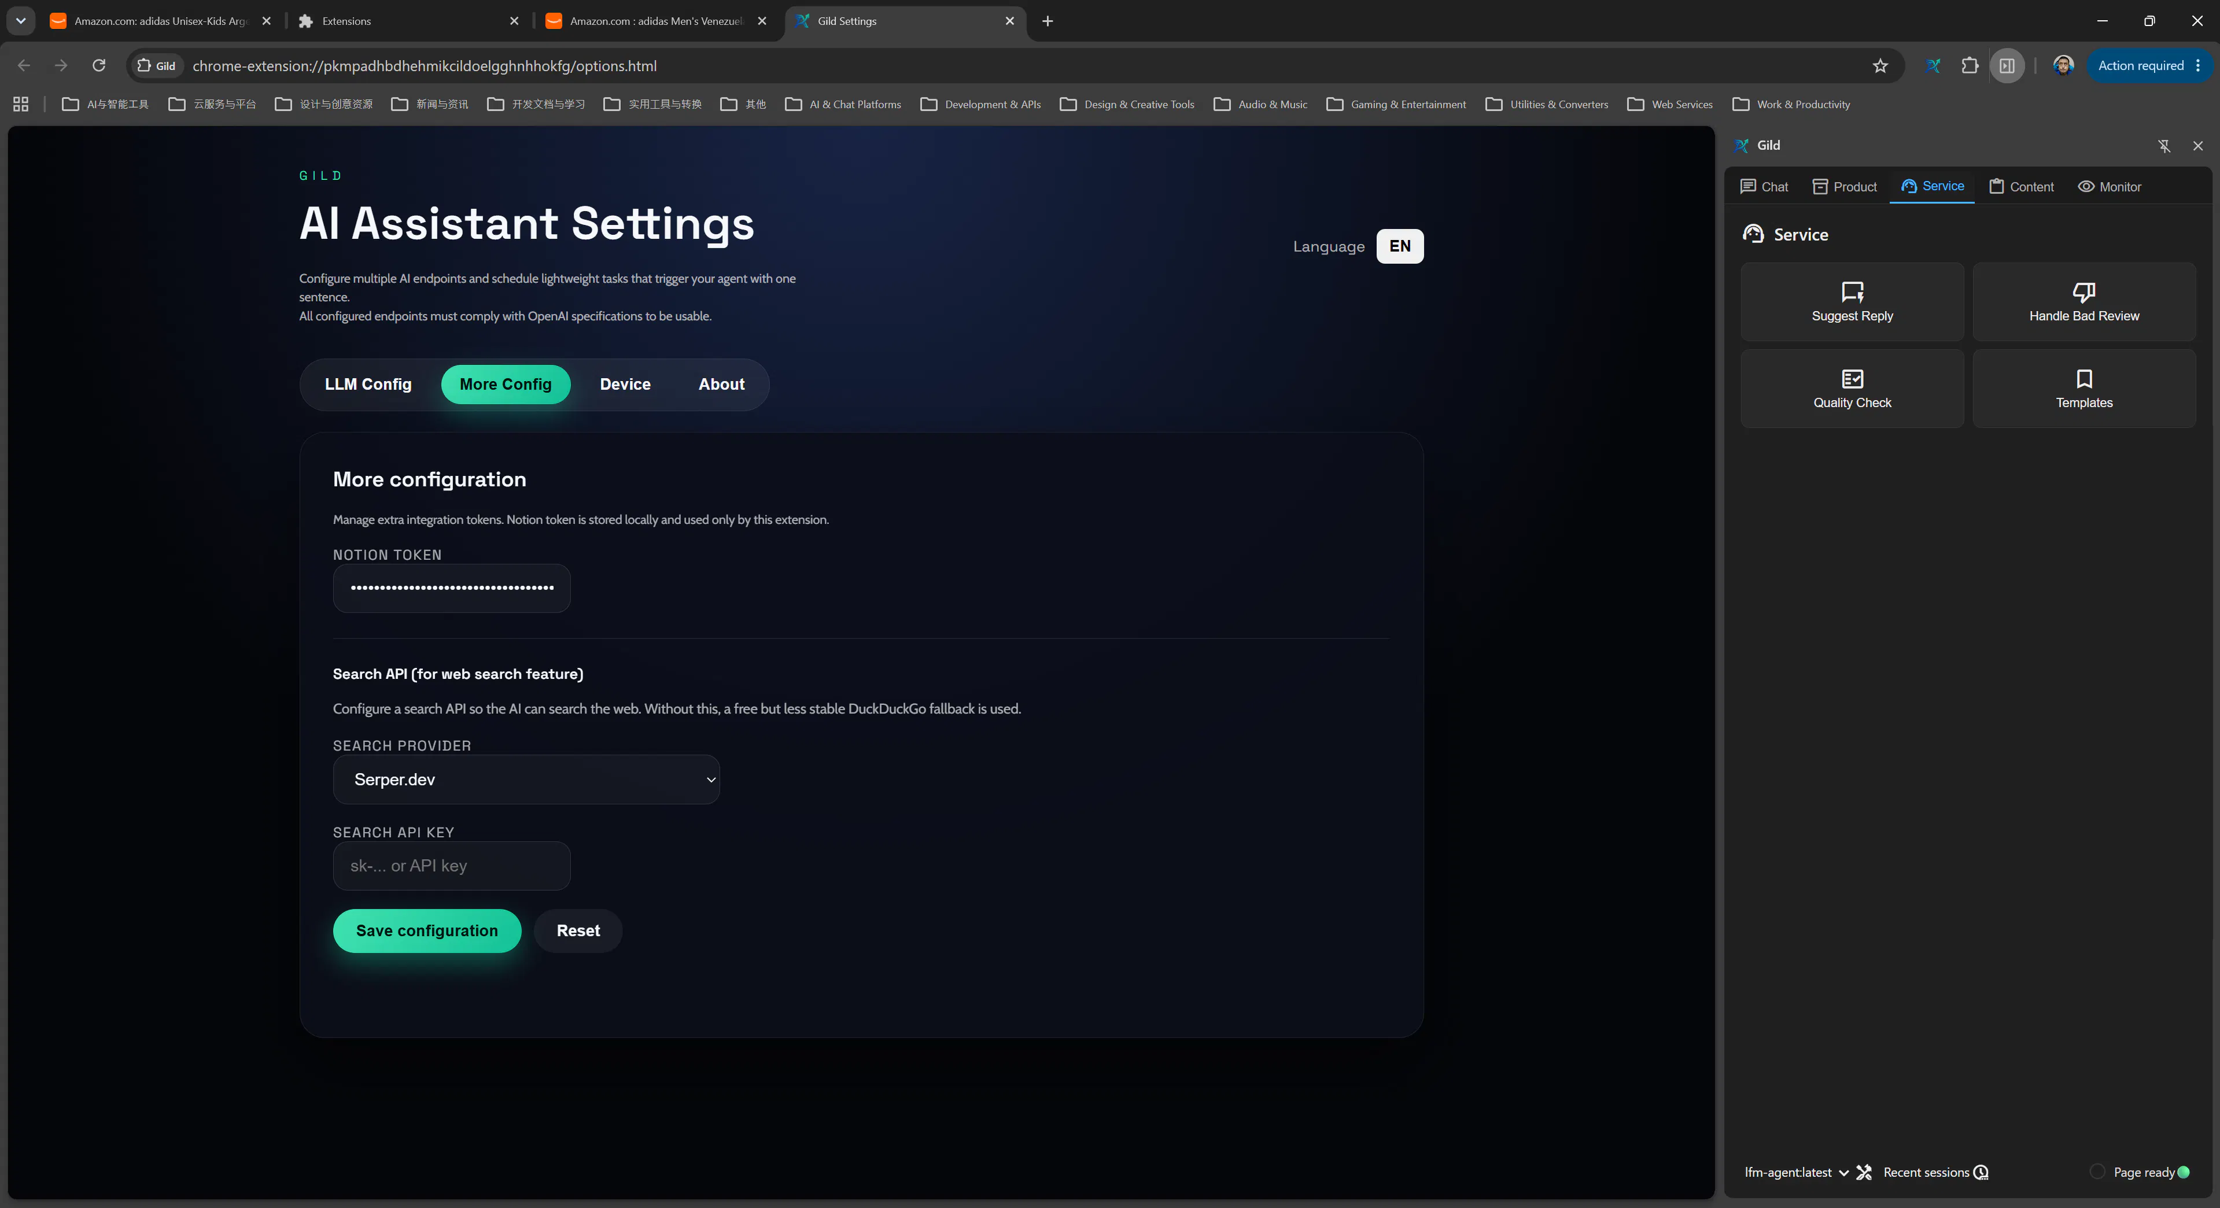Open the tools icon next to model selector

coord(1864,1172)
